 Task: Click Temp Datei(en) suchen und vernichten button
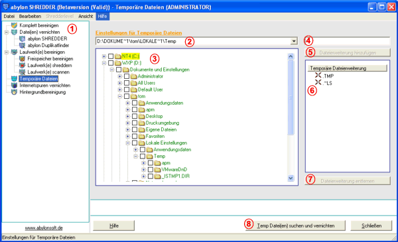point(295,225)
